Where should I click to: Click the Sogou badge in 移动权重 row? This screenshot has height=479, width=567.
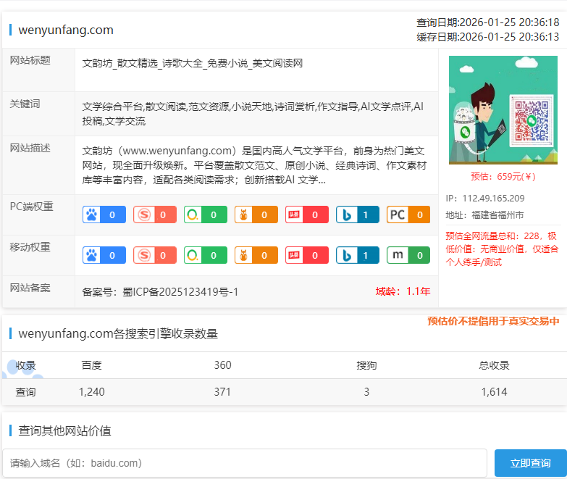pyautogui.click(x=155, y=255)
